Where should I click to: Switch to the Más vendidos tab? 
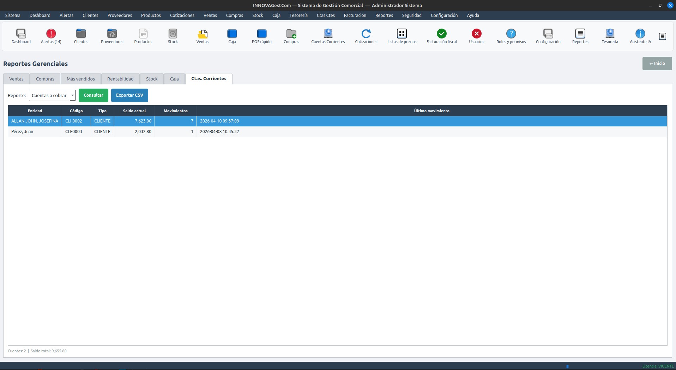pos(81,79)
